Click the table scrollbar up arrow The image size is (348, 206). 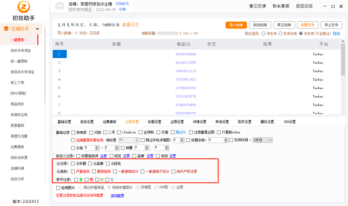[x=343, y=41]
